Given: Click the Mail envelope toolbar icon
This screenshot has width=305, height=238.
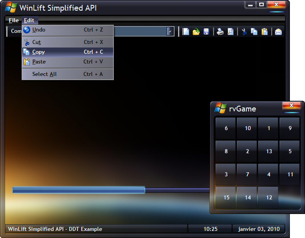Looking at the screenshot, I should point(278,32).
